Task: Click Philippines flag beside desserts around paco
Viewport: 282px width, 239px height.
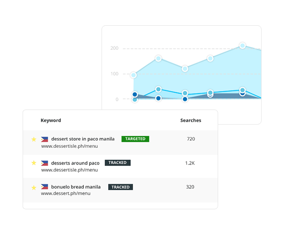Action: coord(44,163)
